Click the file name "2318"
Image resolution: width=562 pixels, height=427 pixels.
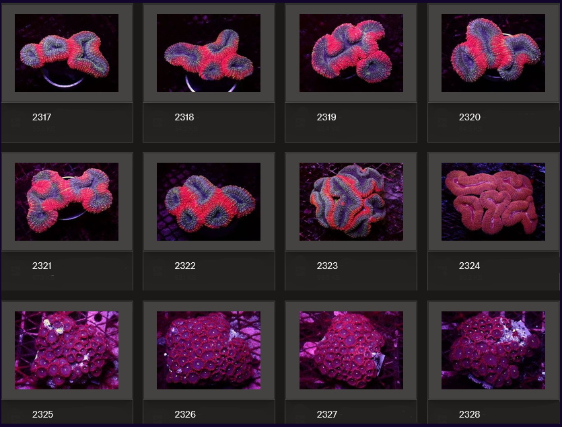click(184, 117)
